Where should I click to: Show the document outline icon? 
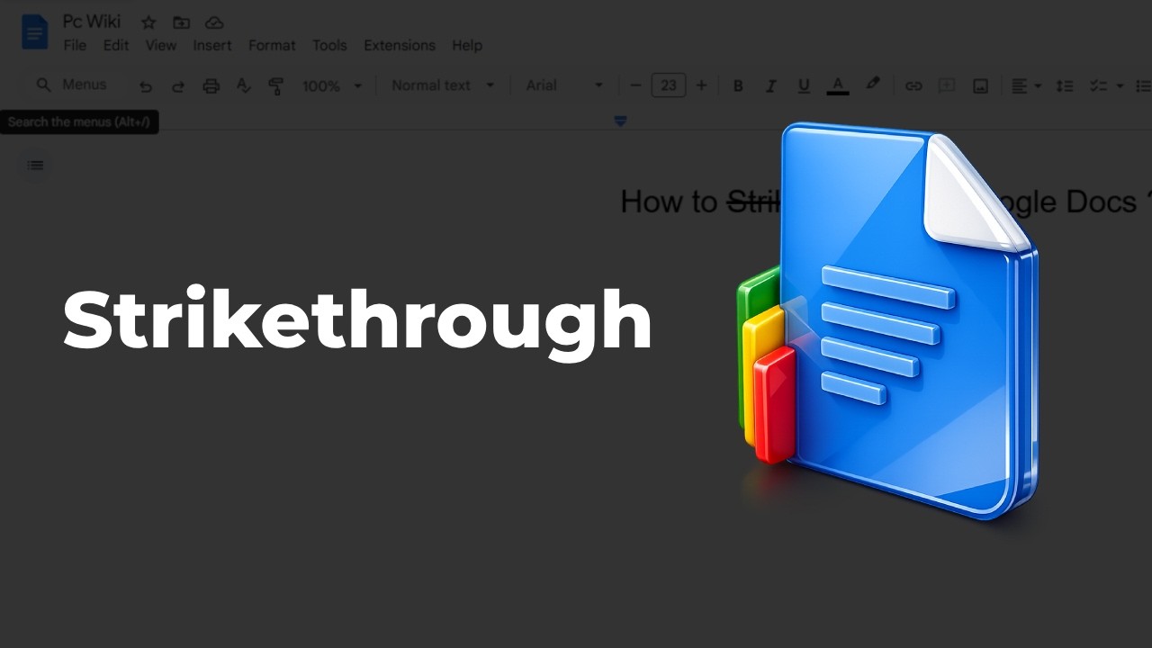(35, 165)
